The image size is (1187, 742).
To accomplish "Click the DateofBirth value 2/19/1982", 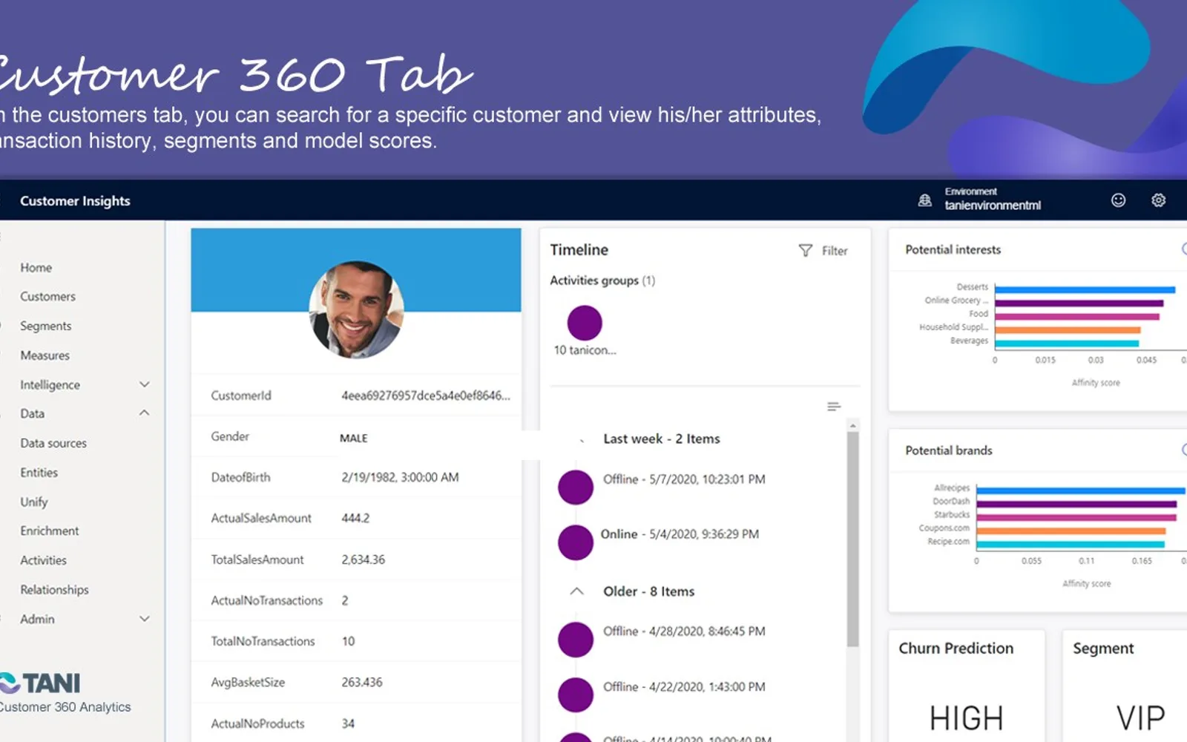I will 401,477.
